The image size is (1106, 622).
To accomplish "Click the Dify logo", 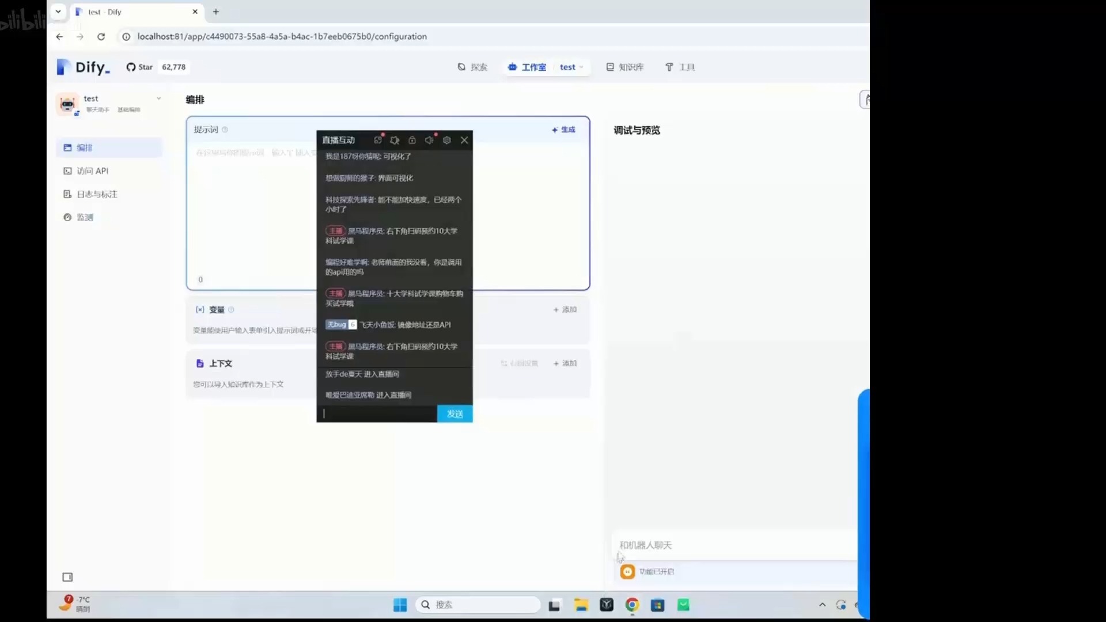I will click(84, 67).
